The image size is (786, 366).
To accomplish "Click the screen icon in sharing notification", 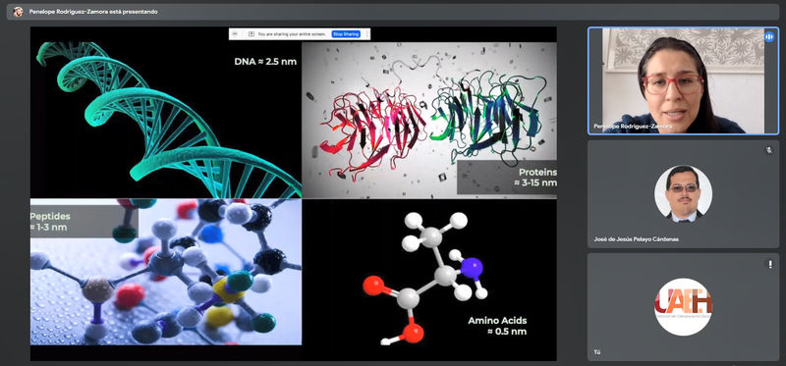I will pyautogui.click(x=252, y=34).
